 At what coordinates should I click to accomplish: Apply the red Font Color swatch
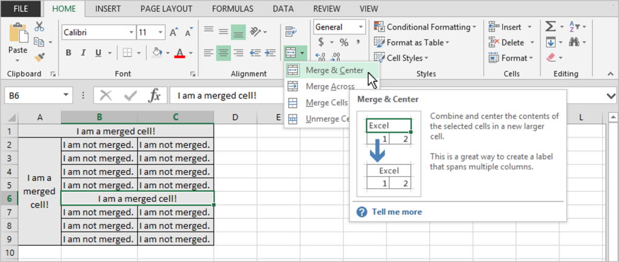coord(179,53)
